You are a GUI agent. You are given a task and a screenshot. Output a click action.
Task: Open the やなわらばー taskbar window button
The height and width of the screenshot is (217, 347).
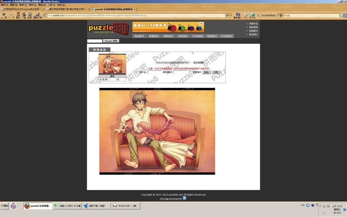[x=125, y=206]
